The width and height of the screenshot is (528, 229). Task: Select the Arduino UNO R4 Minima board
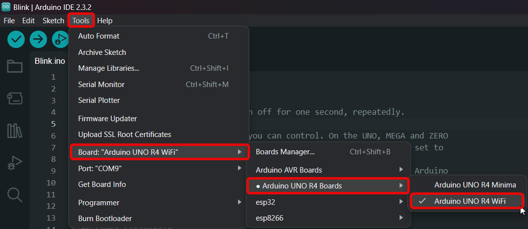468,185
